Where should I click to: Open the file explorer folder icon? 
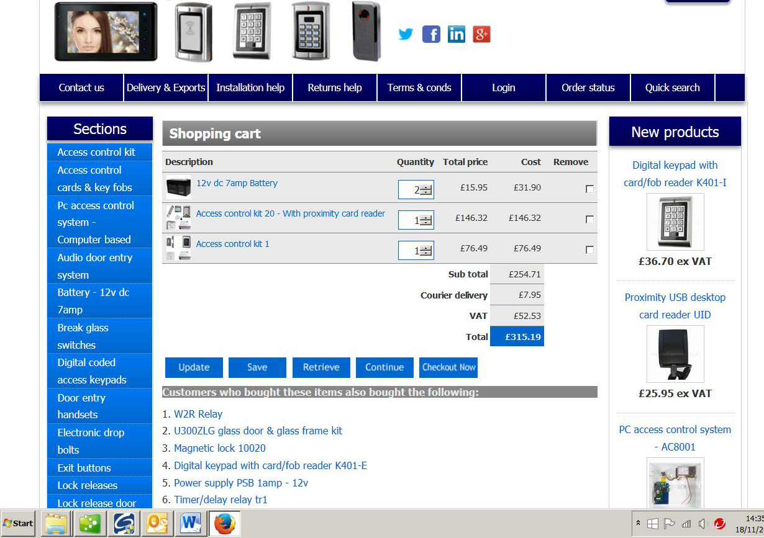pos(57,524)
